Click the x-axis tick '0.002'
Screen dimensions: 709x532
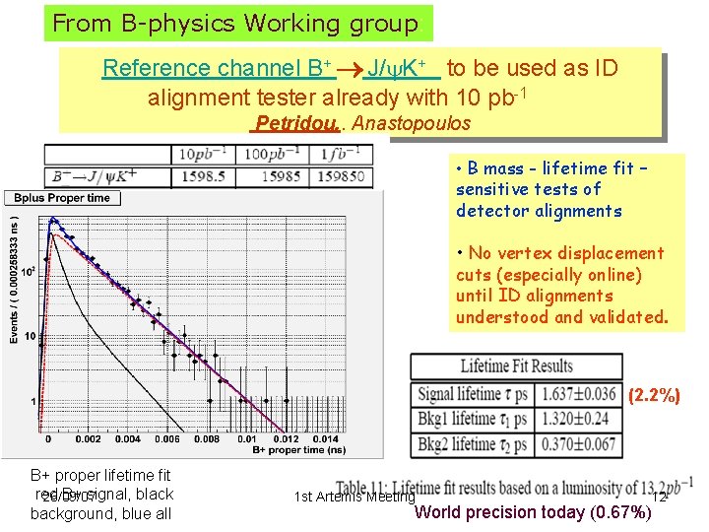click(88, 439)
